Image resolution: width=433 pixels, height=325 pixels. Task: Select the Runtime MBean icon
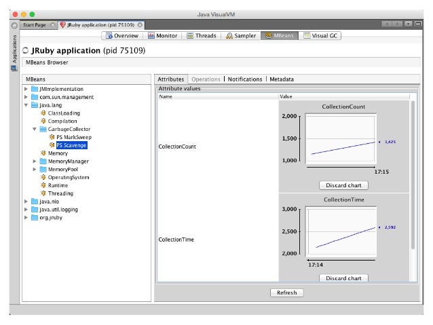pyautogui.click(x=43, y=185)
